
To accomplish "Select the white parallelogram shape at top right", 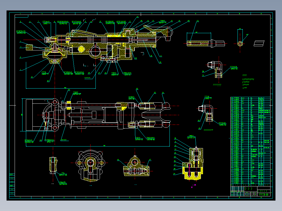I will coord(259,43).
